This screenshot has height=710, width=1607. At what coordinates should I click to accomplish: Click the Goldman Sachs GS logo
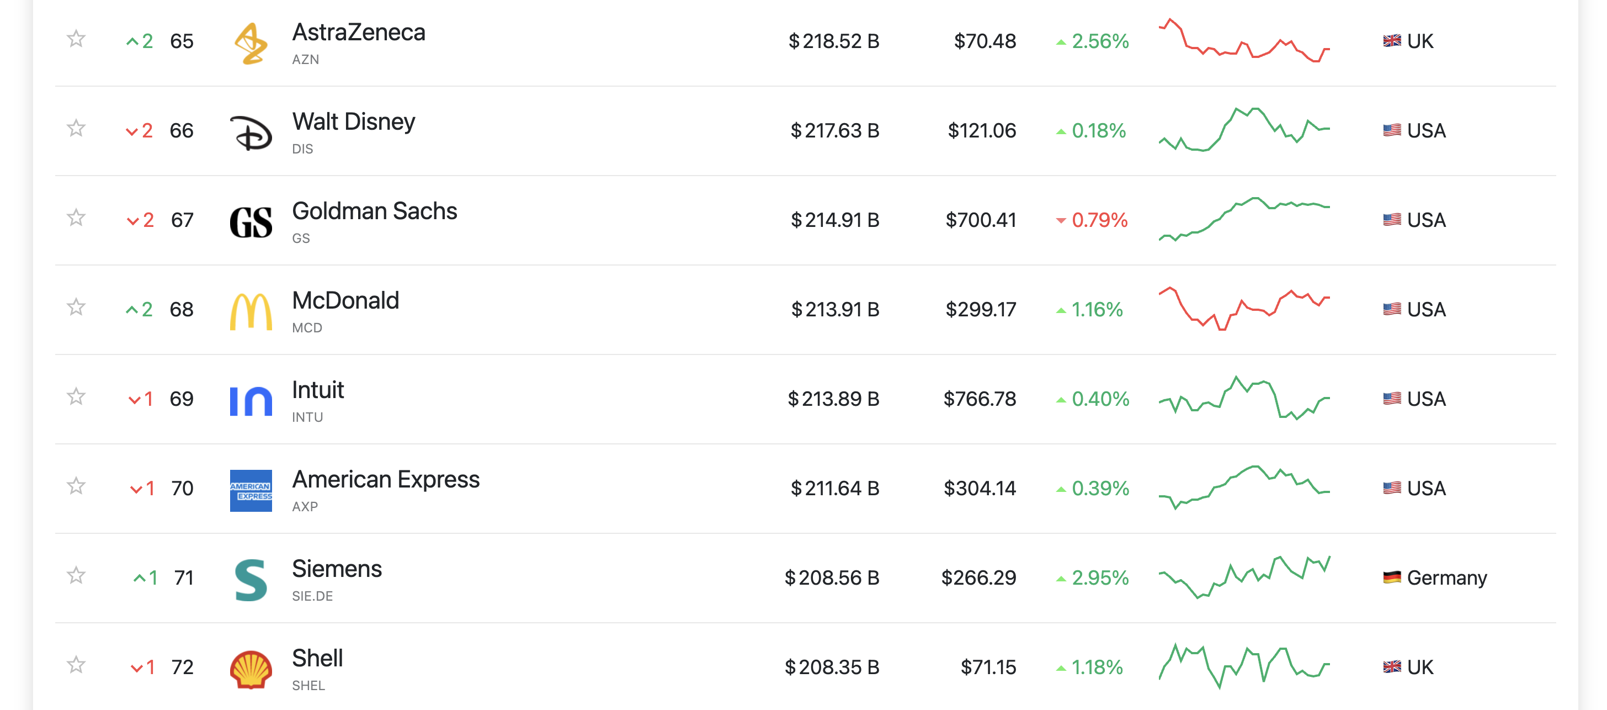251,221
